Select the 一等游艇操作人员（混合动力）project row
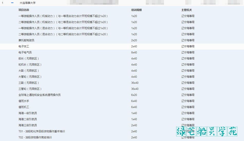This screenshot has height=141, width=244. coord(122,28)
